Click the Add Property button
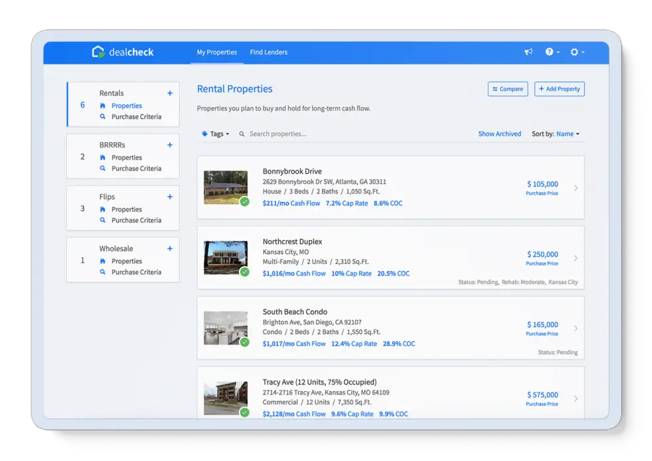Screen dimensions: 652x461 [559, 88]
